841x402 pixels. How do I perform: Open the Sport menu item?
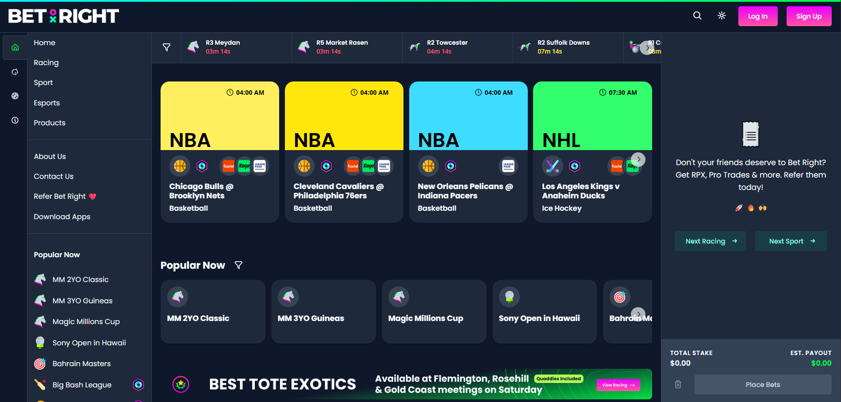point(43,82)
